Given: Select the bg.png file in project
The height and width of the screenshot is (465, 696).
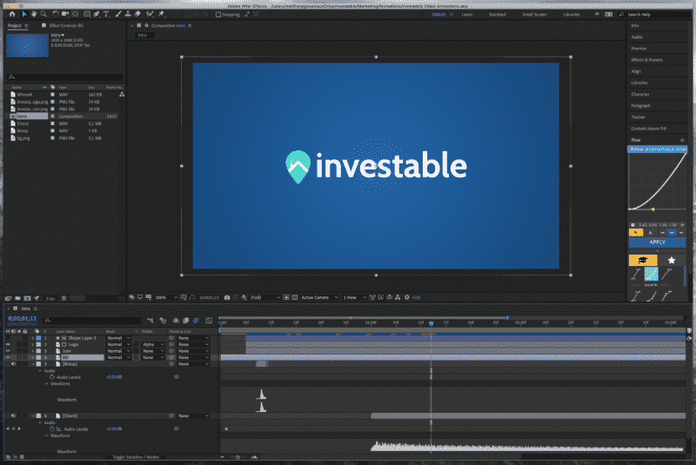Looking at the screenshot, I should (x=23, y=138).
